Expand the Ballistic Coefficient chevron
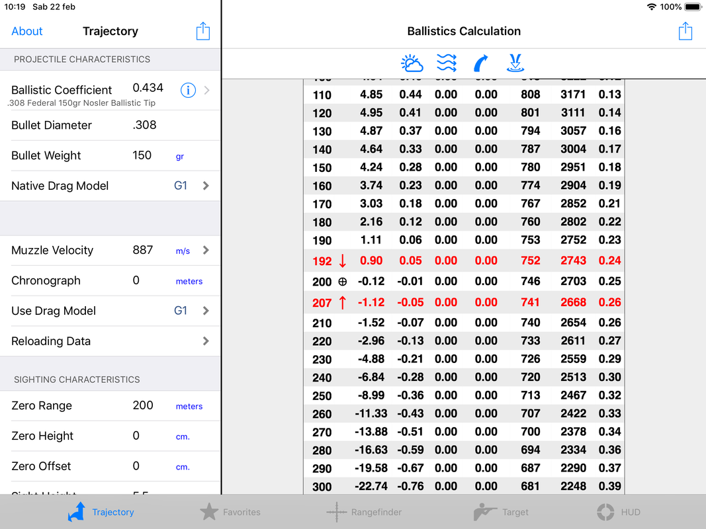This screenshot has height=529, width=706. [206, 91]
